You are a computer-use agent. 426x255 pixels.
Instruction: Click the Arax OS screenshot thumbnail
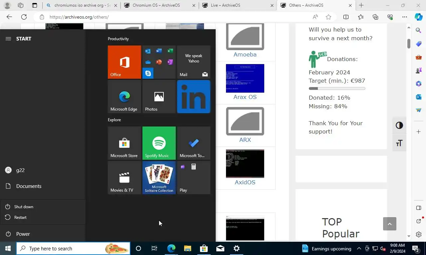(245, 78)
